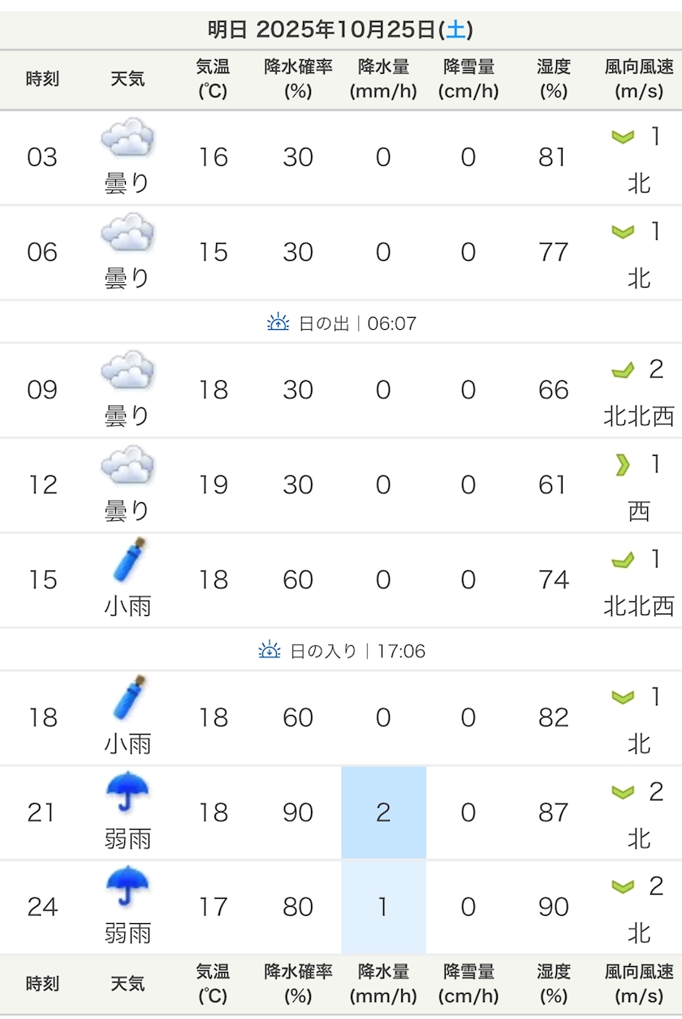Image resolution: width=682 pixels, height=1019 pixels.
Task: Click the cloudy icon for 12 o'clock
Action: [x=127, y=466]
